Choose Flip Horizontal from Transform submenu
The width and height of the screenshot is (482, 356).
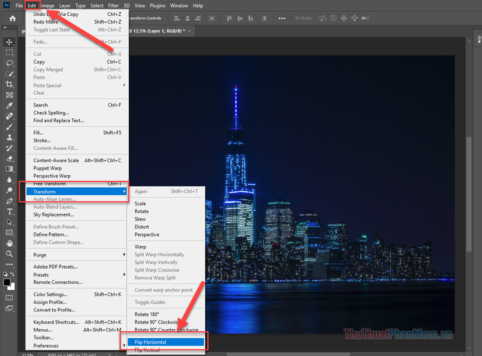coord(150,342)
